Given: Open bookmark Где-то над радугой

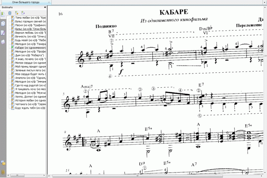Looking at the screenshot, I should (x=31, y=85).
